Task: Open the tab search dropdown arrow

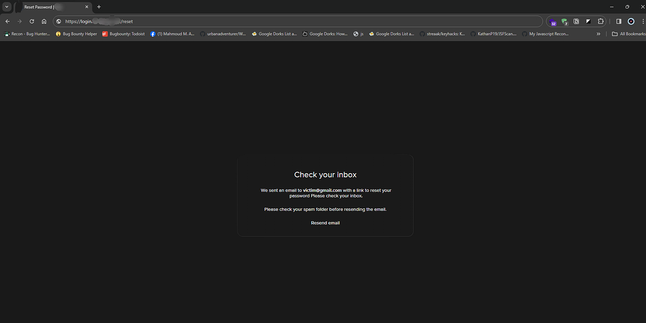Action: 7,7
